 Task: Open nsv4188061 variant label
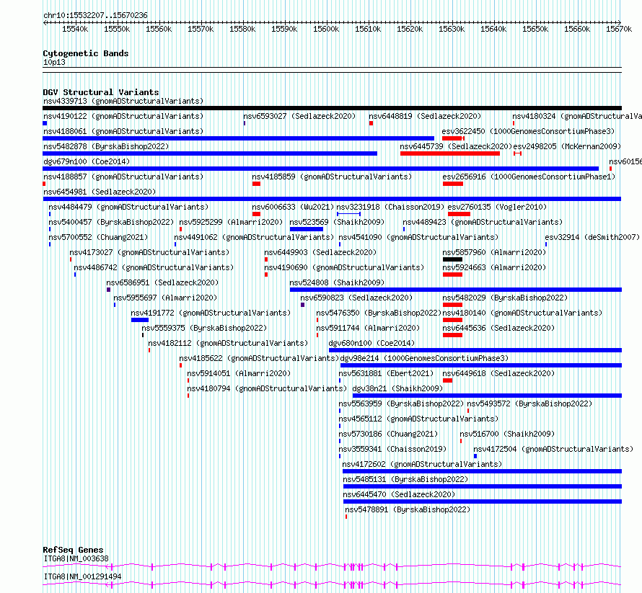click(x=123, y=131)
